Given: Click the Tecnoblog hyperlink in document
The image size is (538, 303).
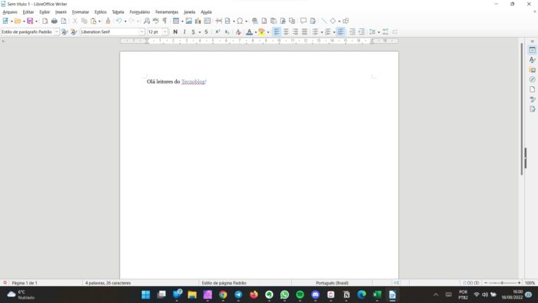Looking at the screenshot, I should click(x=193, y=82).
